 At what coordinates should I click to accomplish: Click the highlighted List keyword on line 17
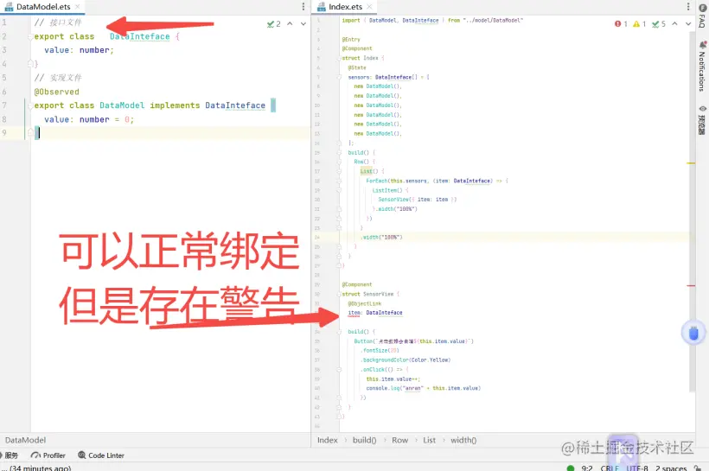[366, 171]
